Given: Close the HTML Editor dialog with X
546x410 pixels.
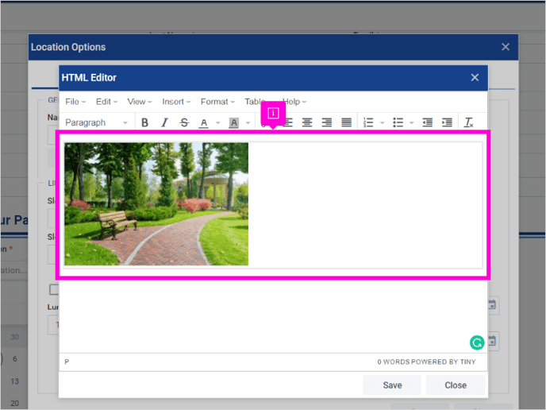Looking at the screenshot, I should coord(475,77).
